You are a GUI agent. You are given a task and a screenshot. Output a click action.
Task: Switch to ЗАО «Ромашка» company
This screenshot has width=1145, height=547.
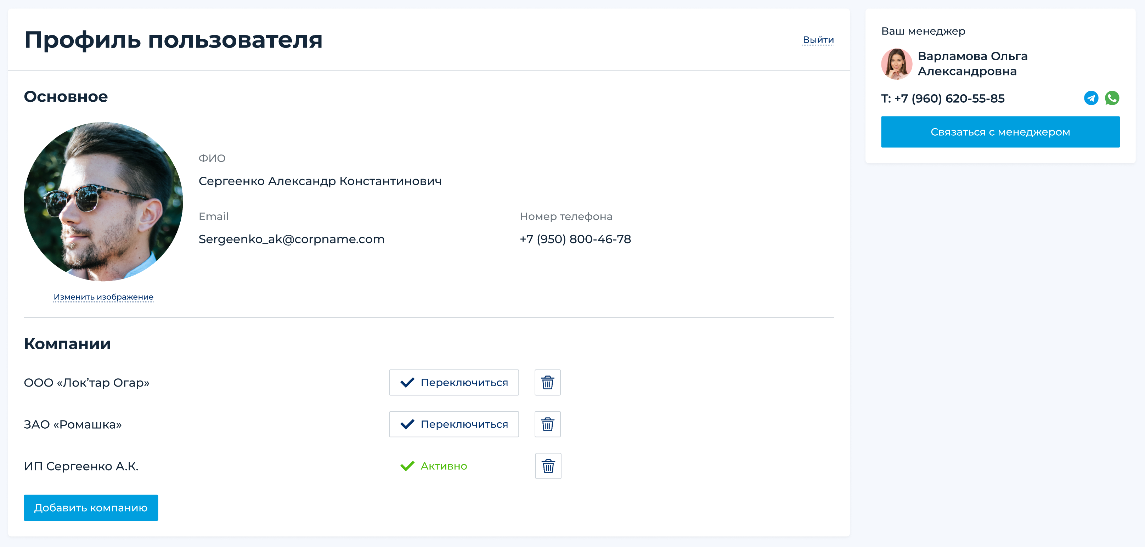pos(454,424)
